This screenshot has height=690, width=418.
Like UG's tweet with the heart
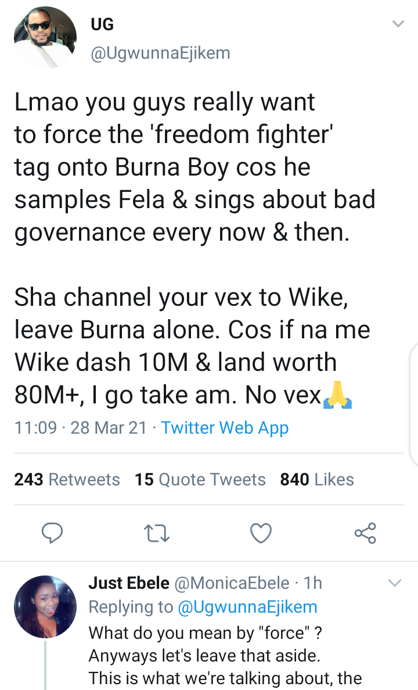(261, 532)
